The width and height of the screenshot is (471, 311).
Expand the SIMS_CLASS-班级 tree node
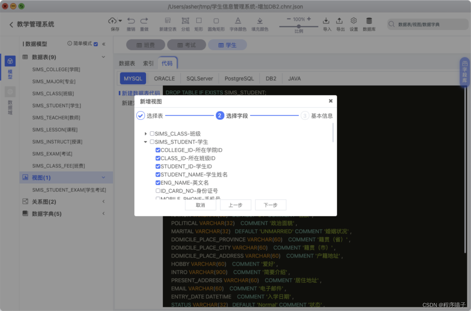146,134
